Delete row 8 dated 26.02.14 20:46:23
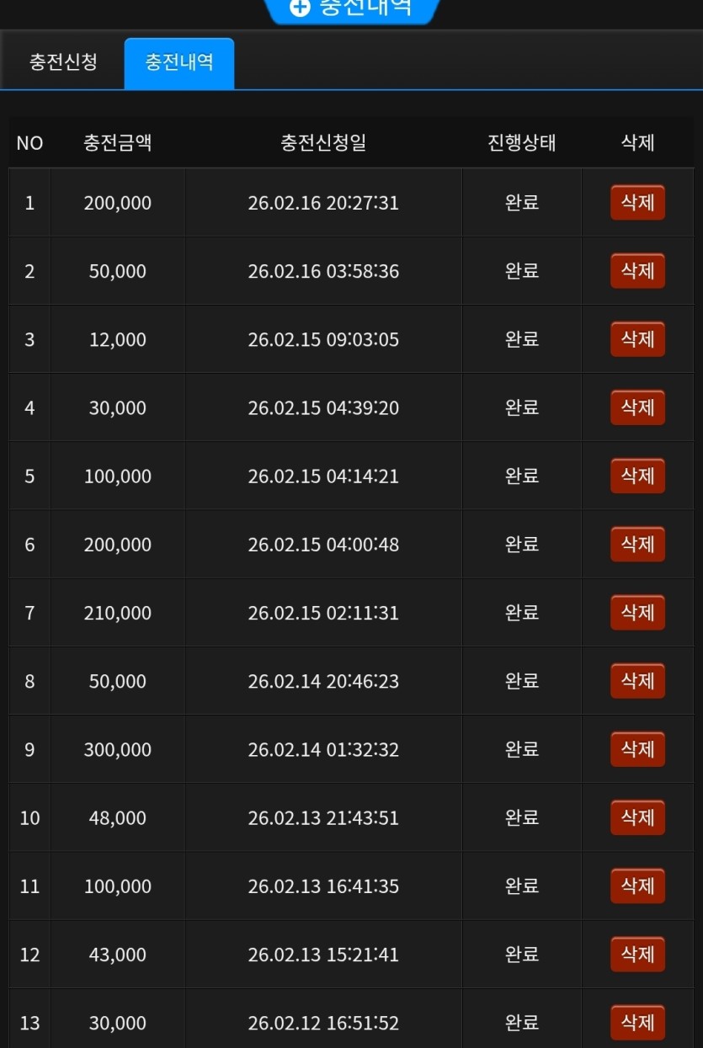The height and width of the screenshot is (1048, 703). coord(637,681)
